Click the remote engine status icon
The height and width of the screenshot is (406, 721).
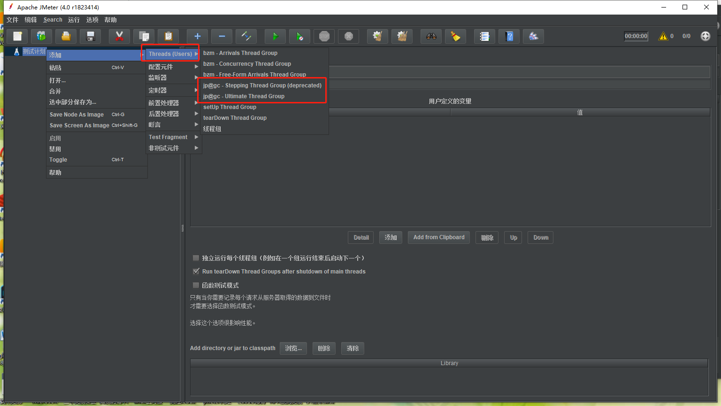pyautogui.click(x=706, y=36)
